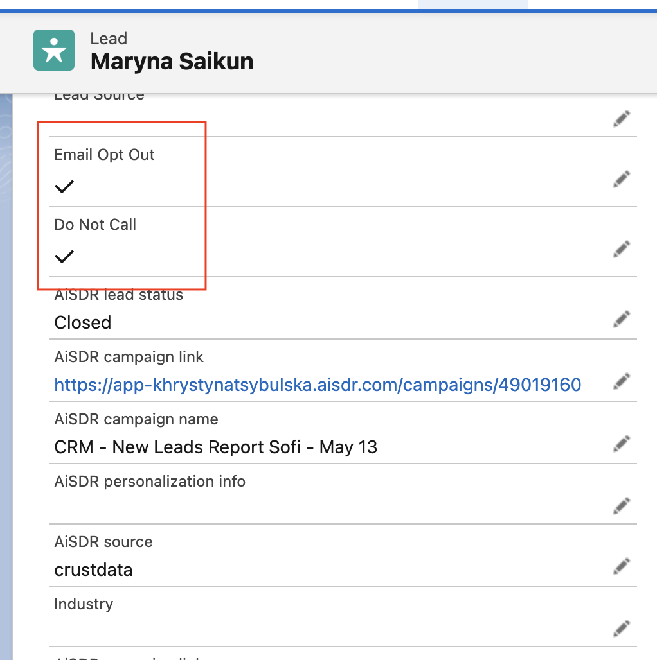This screenshot has height=660, width=657.
Task: Edit AiSDR personalization info pencil icon
Action: tap(622, 505)
